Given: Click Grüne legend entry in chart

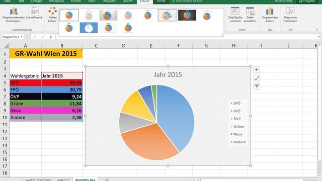Looking at the screenshot, I should (x=237, y=127).
